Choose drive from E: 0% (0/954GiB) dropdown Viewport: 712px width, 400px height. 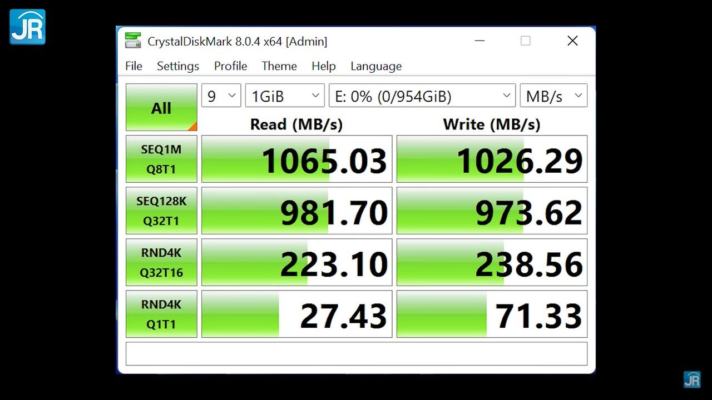[422, 96]
